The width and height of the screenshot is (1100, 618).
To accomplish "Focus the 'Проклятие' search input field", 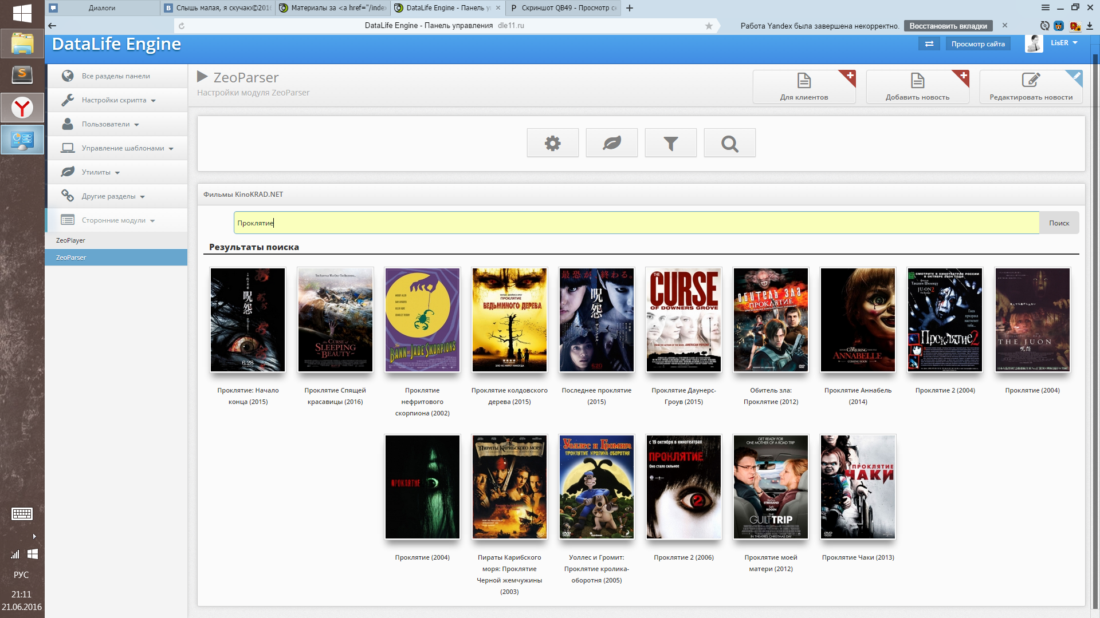I will click(636, 223).
